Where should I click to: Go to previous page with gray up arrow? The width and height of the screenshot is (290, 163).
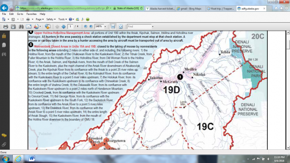[57, 27]
